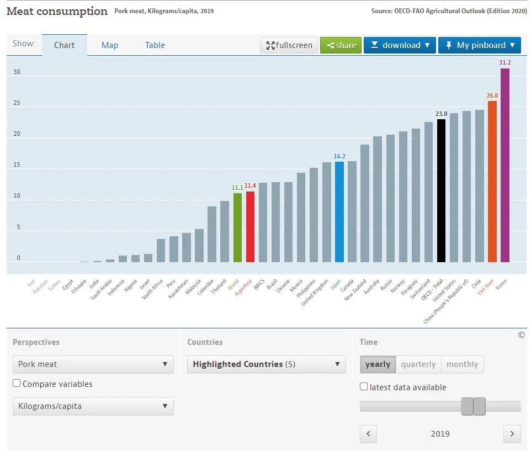Click the purple Korea bar

[x=505, y=165]
